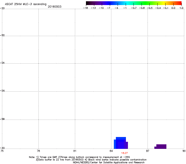Click the red 16:27 time stamp

click(x=124, y=153)
